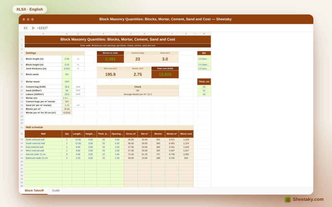The width and height of the screenshot is (332, 207).
Task: Select the East external wall row name
Action: (x=43, y=147)
